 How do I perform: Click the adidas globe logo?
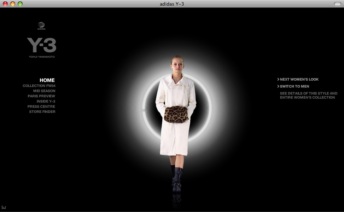(41, 26)
